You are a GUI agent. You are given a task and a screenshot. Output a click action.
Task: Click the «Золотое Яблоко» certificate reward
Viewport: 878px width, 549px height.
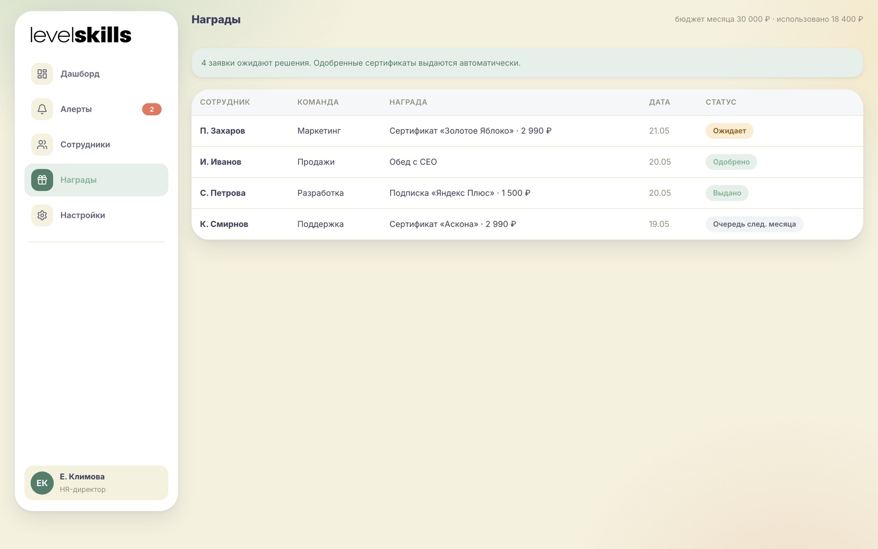[470, 131]
